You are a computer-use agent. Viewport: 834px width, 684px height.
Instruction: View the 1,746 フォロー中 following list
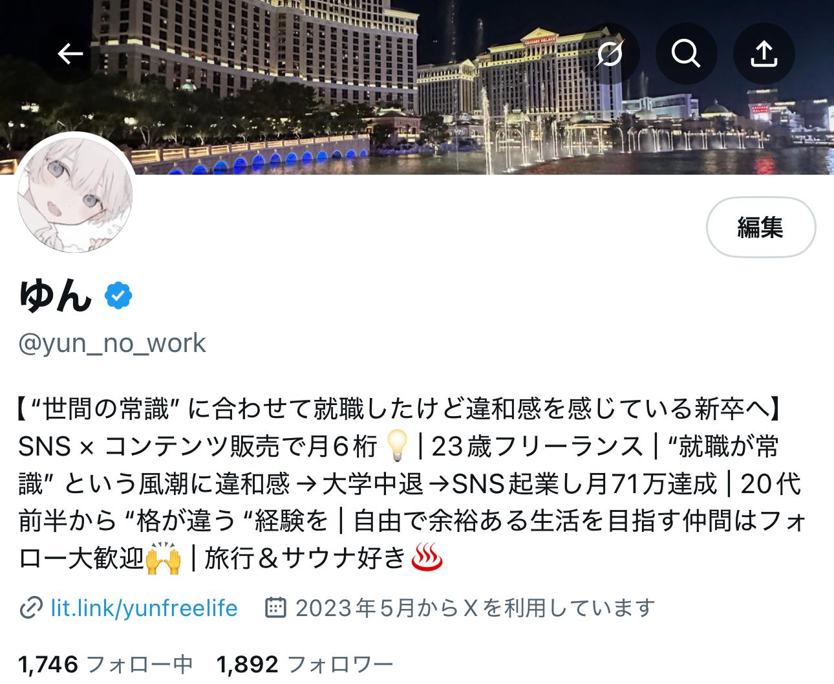click(x=106, y=665)
